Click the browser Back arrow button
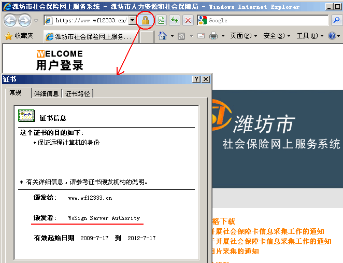 tap(10, 20)
